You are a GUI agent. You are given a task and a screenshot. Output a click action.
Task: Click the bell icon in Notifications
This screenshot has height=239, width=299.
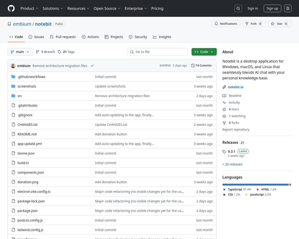click(x=216, y=24)
